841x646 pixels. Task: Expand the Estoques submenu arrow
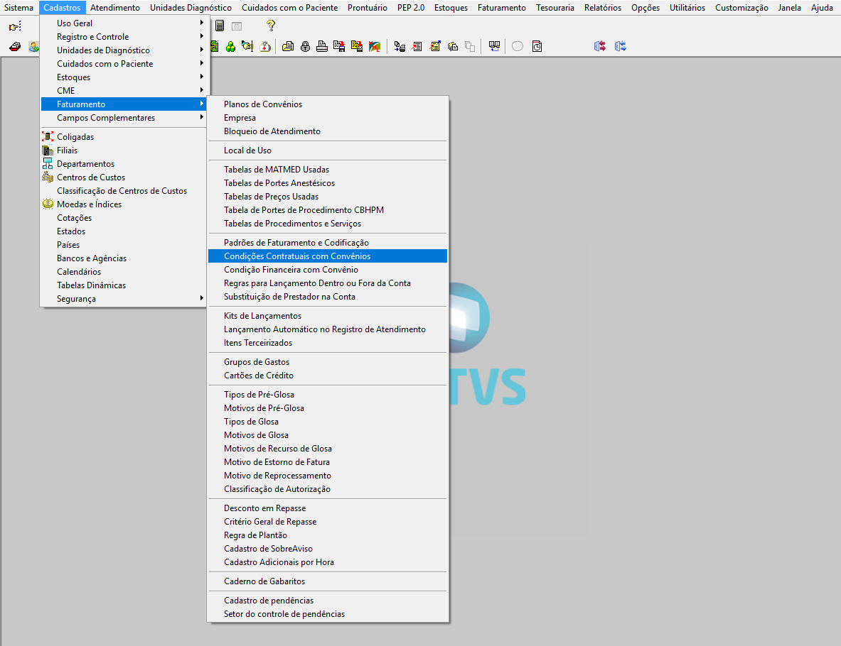pos(202,77)
